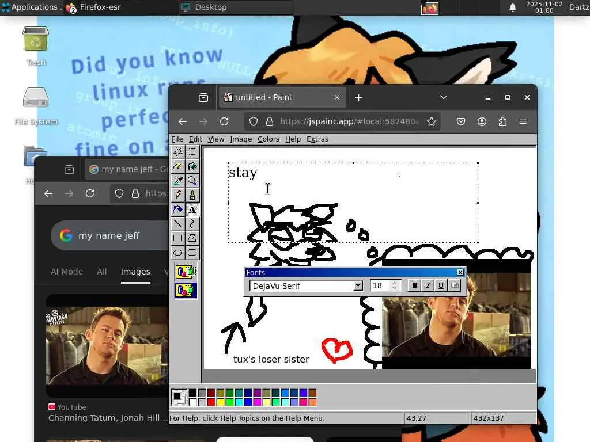The width and height of the screenshot is (590, 442).
Task: Open a new tab in Paint browser window
Action: tap(358, 98)
